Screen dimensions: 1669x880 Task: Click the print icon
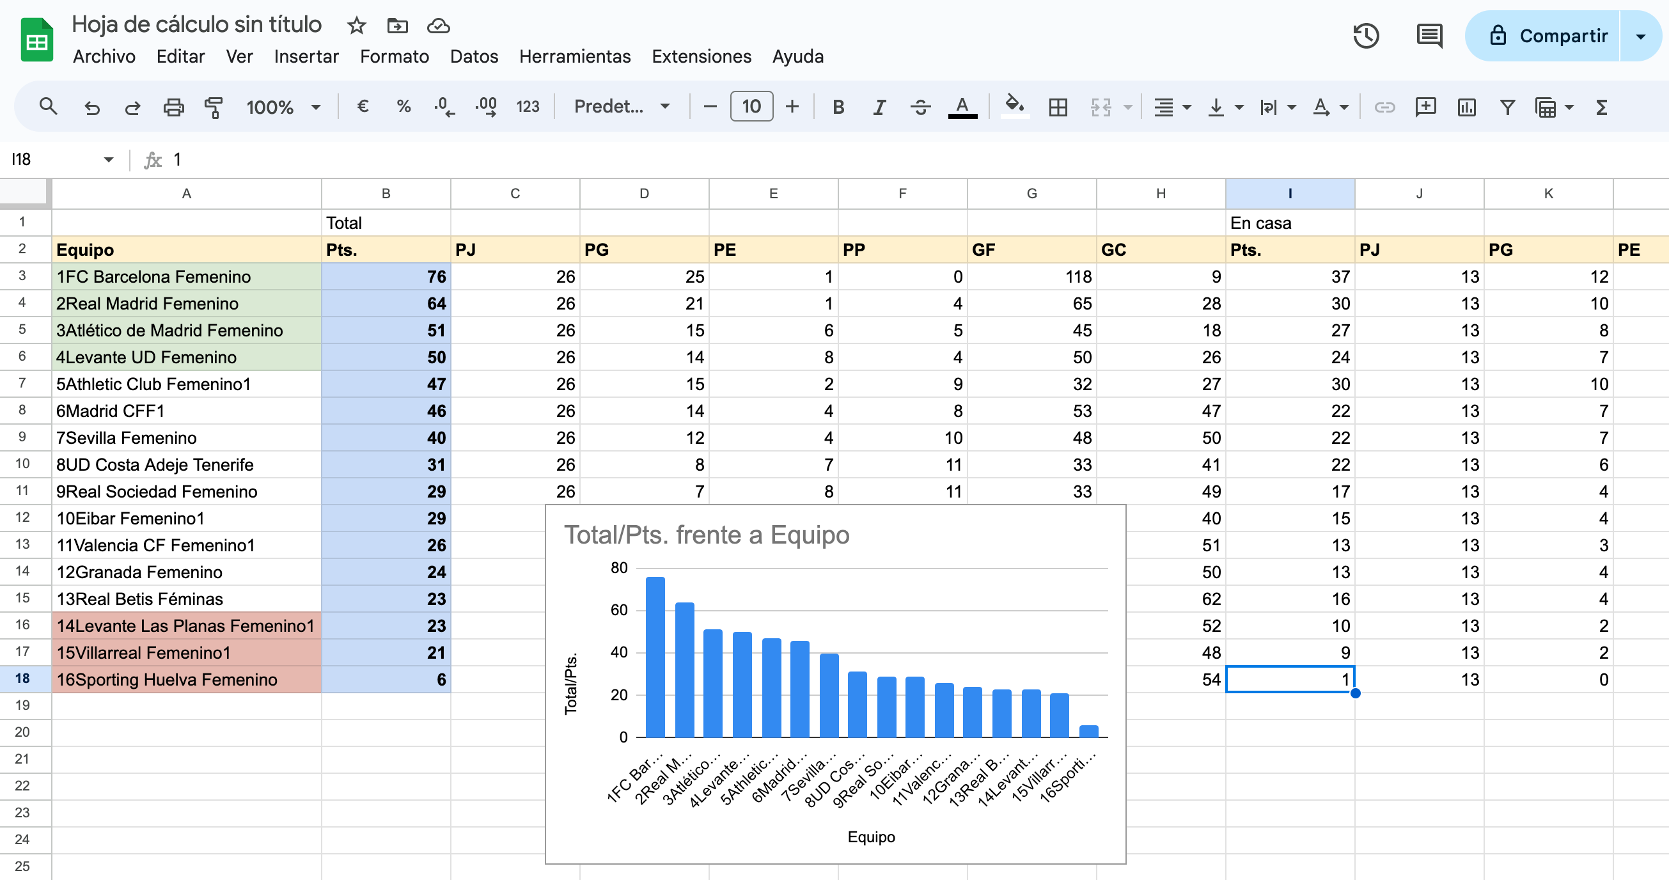[x=173, y=107]
